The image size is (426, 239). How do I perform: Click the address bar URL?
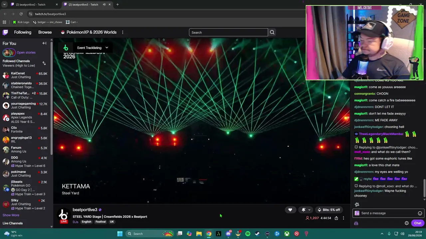[x=50, y=14]
